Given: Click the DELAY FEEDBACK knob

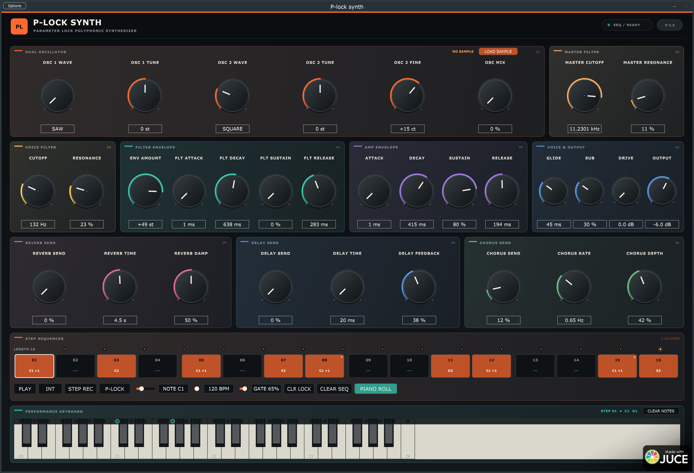Looking at the screenshot, I should pyautogui.click(x=419, y=287).
